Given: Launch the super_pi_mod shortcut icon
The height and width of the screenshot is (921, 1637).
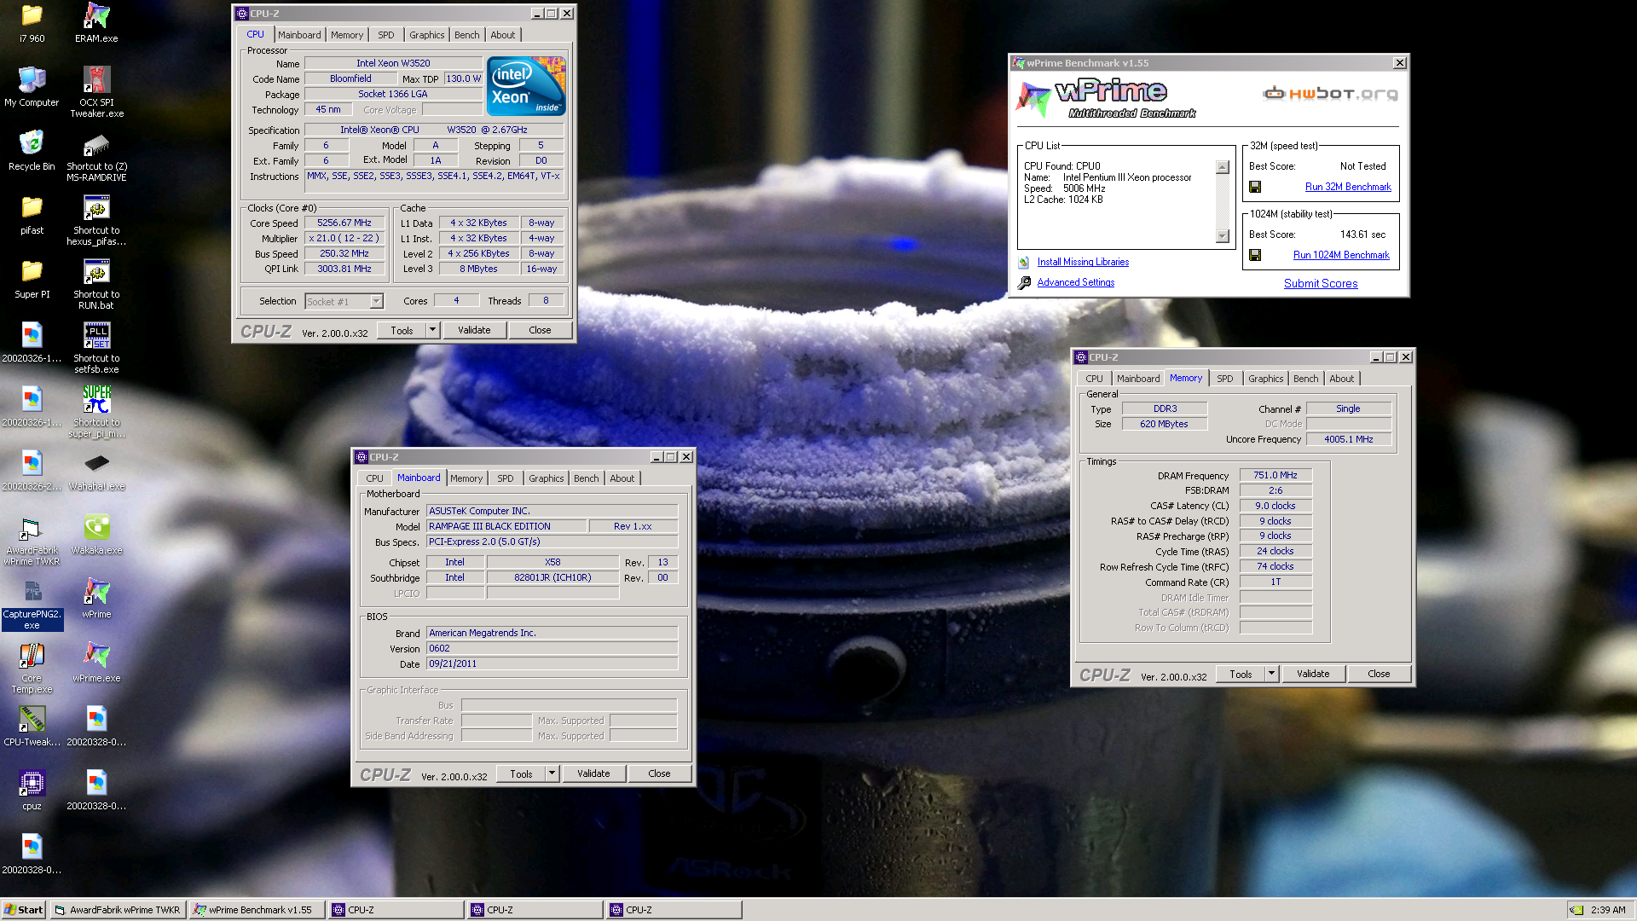Looking at the screenshot, I should pyautogui.click(x=96, y=399).
